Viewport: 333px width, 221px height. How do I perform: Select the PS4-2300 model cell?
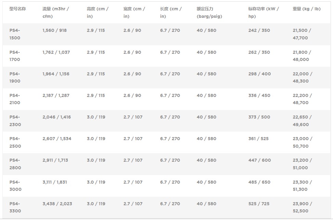tap(15, 121)
